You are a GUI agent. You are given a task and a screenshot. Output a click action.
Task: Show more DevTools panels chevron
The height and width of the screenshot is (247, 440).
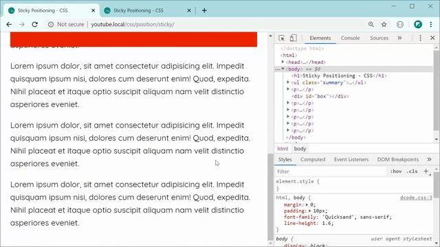pos(399,38)
